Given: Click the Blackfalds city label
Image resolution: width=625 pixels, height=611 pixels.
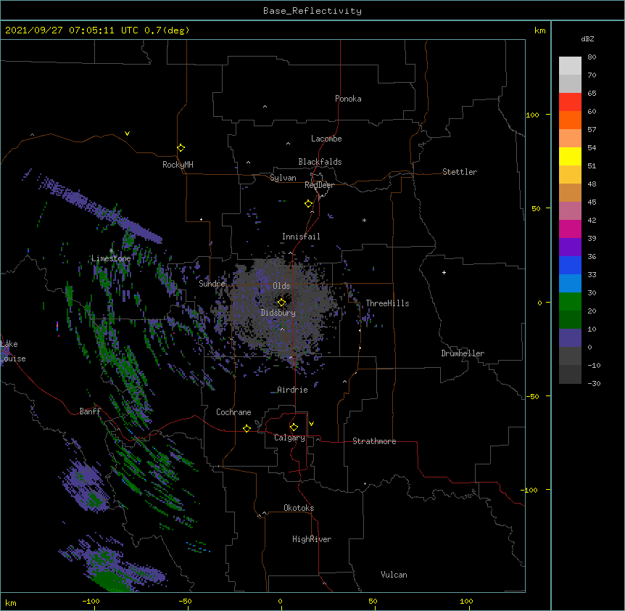Looking at the screenshot, I should 320,162.
